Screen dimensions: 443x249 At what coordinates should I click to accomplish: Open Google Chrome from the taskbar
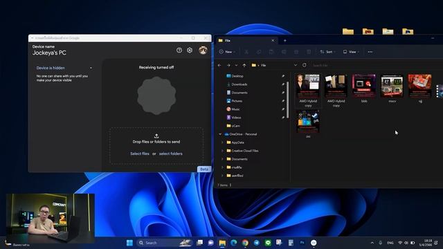[x=245, y=243]
